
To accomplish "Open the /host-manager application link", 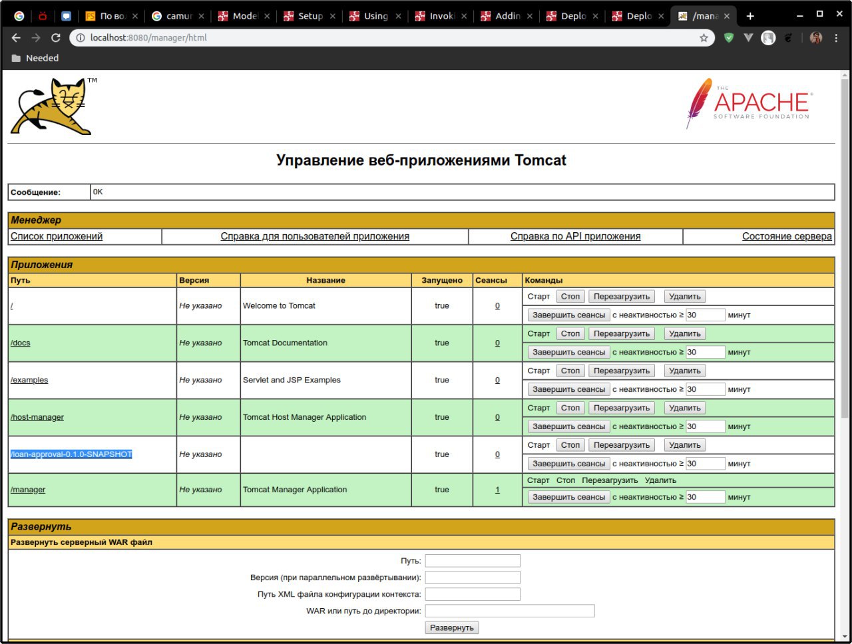I will [37, 418].
